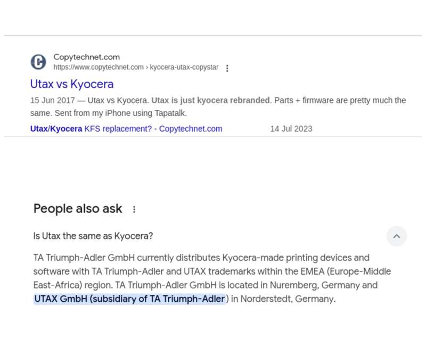Click the Copytechnet round favicon logo
Viewport: 426px width, 340px height.
38,62
